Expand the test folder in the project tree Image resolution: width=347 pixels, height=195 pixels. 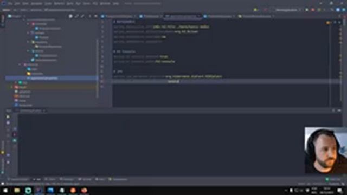[x=16, y=82]
